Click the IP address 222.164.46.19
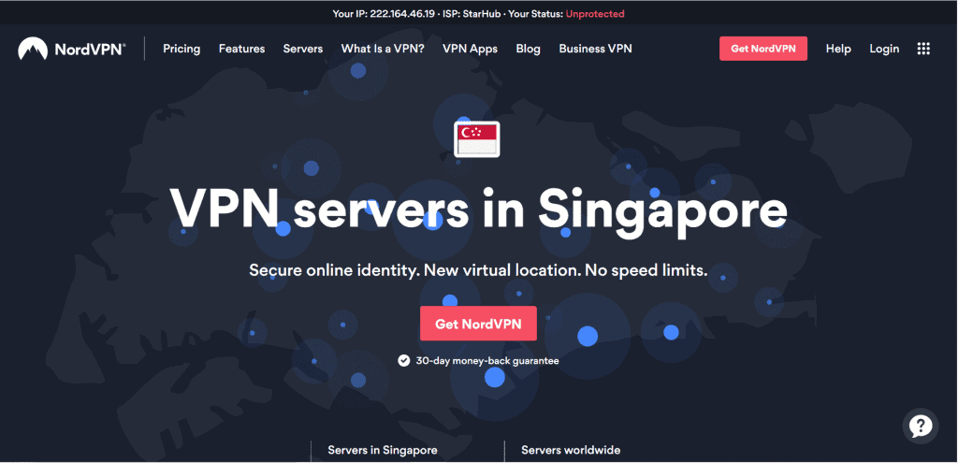 pos(400,13)
